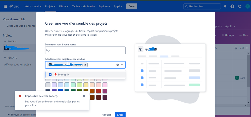The width and height of the screenshot is (251, 117).
Task: Click the 'Vues d'ensemble' sidebar heading
Action: 14,19
